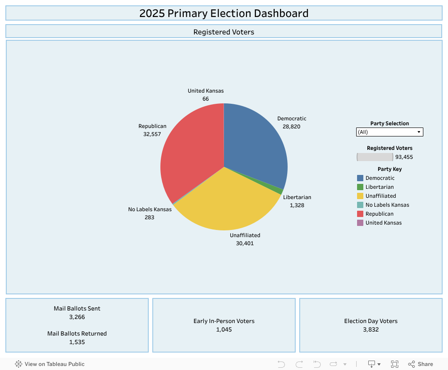Click the United Kansas pie label
448x370 pixels.
click(x=206, y=95)
